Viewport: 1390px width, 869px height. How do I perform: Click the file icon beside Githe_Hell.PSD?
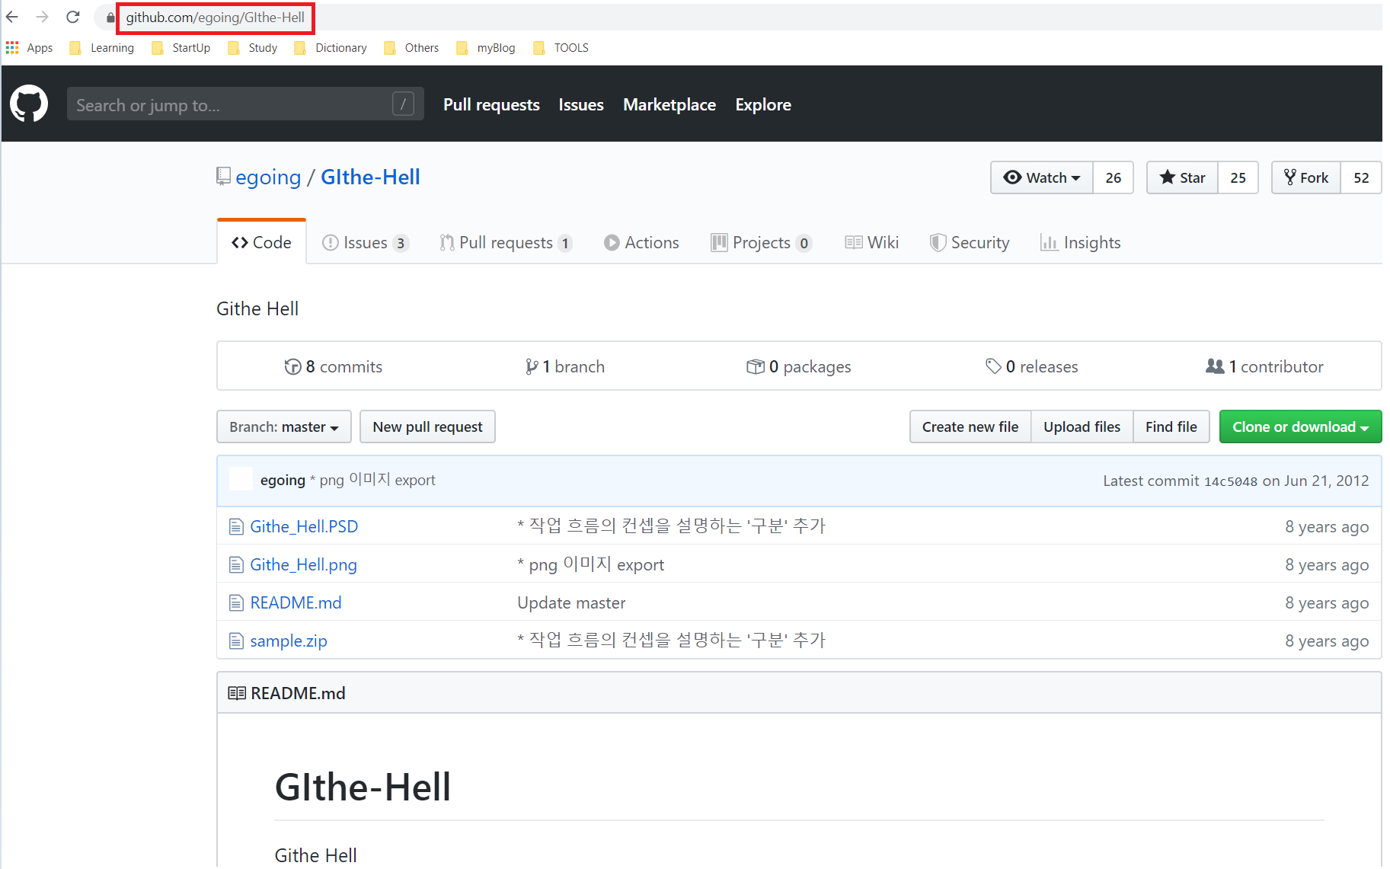tap(237, 527)
